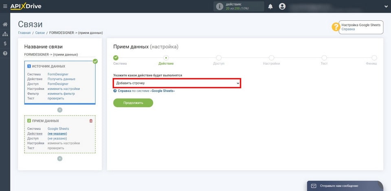391x191 pixels.
Task: Select the Доступ step in progress bar
Action: 219,58
